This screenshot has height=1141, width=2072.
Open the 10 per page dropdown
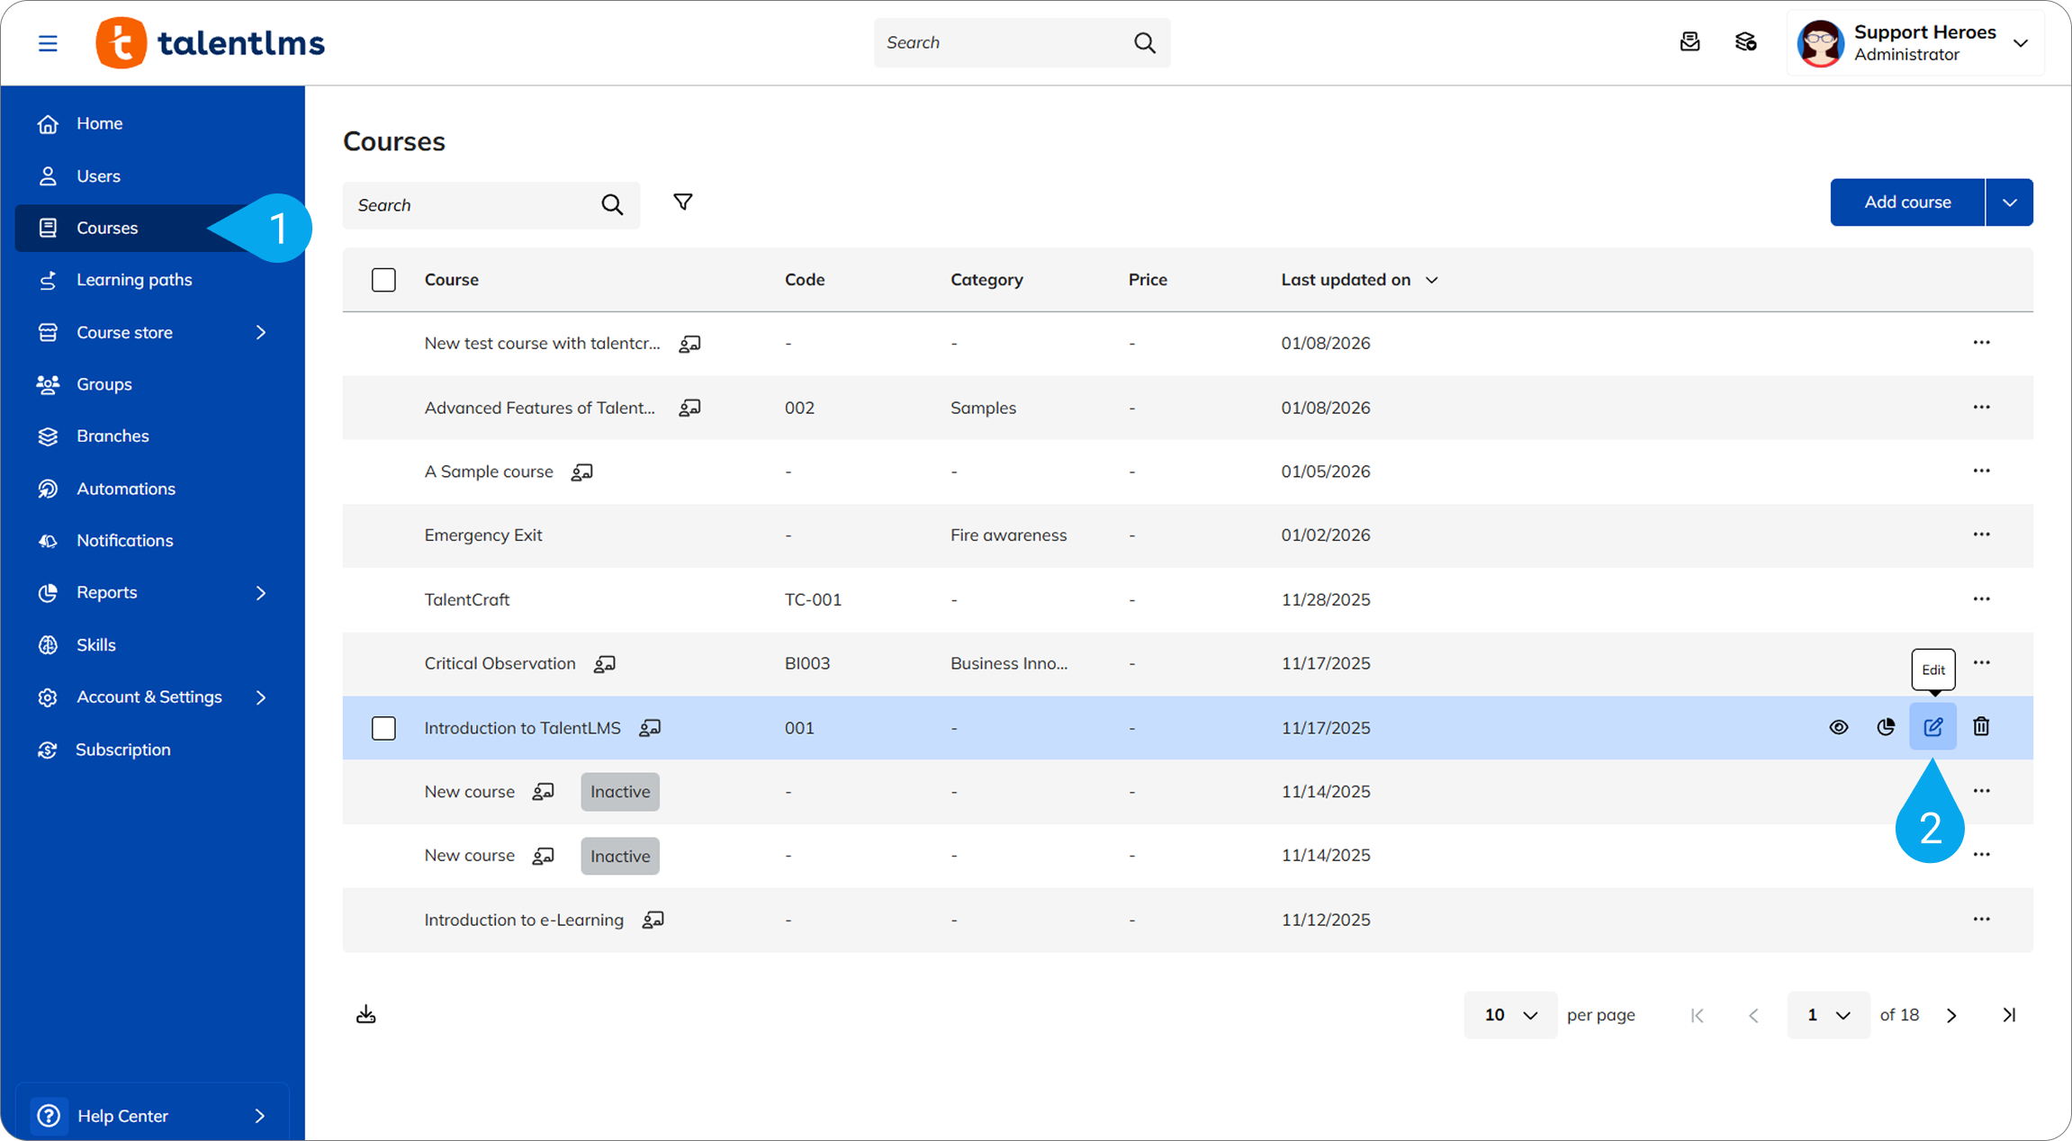click(x=1509, y=1015)
